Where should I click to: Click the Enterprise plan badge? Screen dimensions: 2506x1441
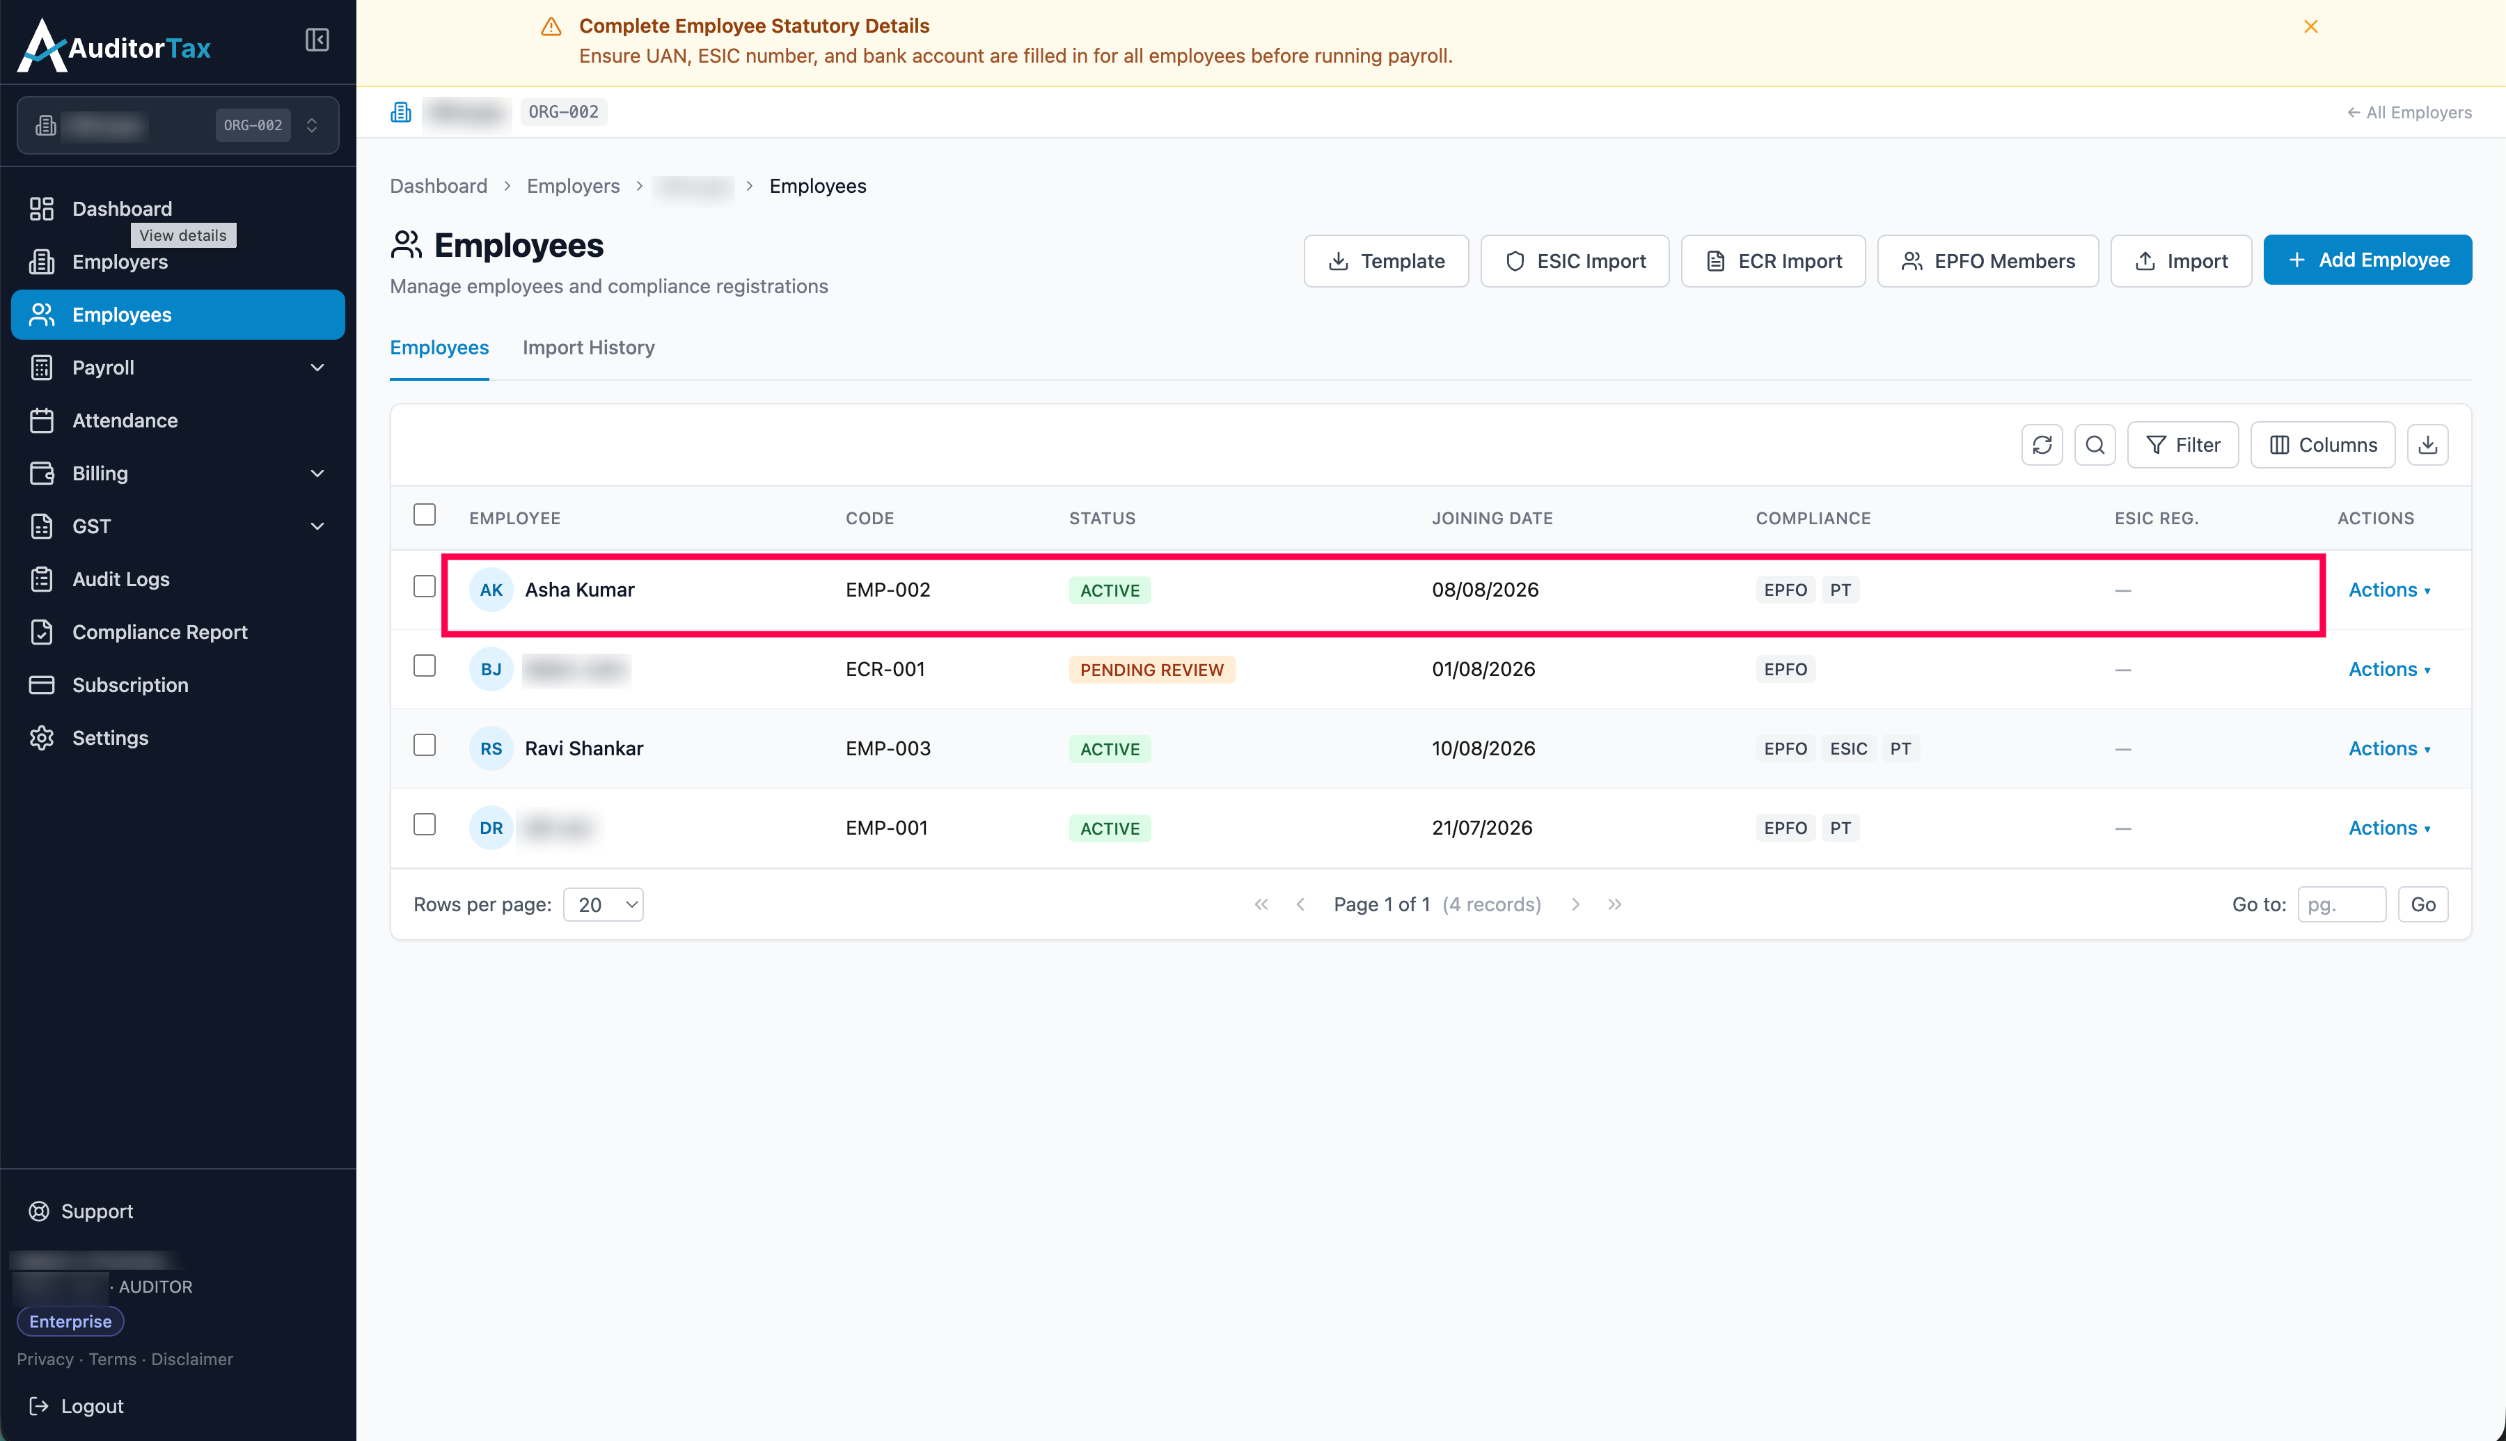(70, 1321)
